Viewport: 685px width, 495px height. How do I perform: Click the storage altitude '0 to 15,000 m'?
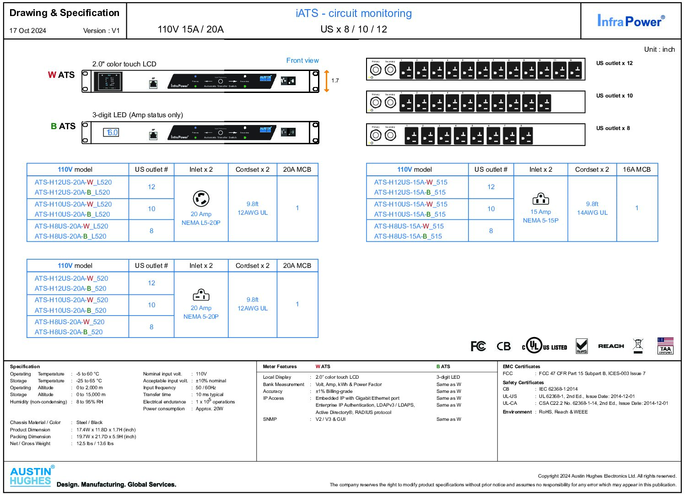[x=91, y=395]
